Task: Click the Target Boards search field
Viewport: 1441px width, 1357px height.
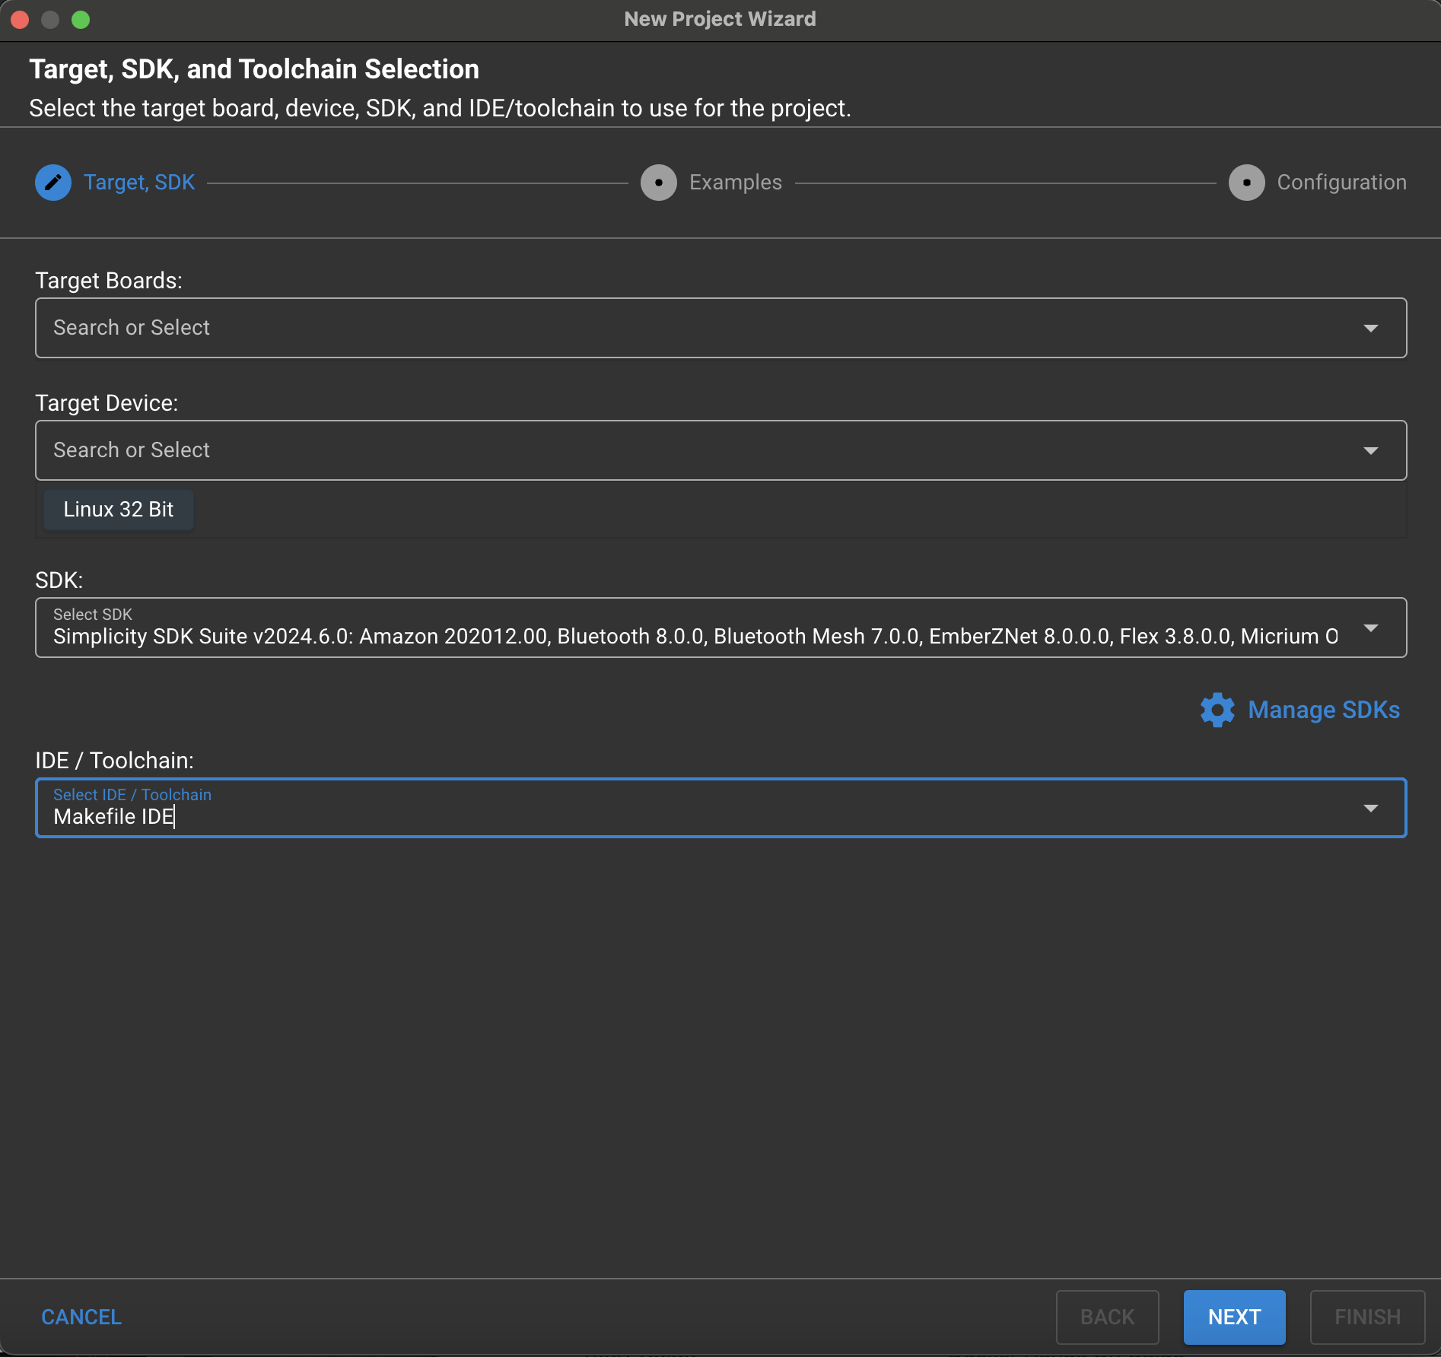Action: pyautogui.click(x=685, y=328)
